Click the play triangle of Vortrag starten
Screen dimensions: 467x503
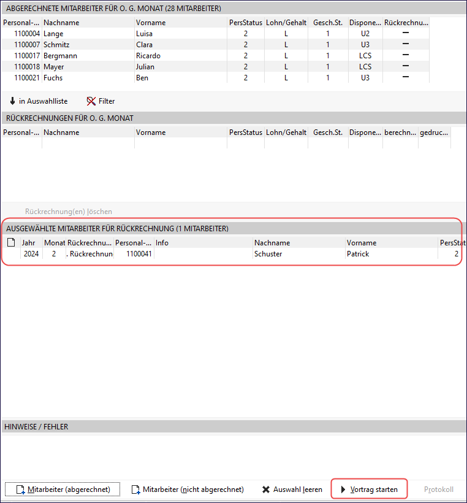click(x=343, y=490)
